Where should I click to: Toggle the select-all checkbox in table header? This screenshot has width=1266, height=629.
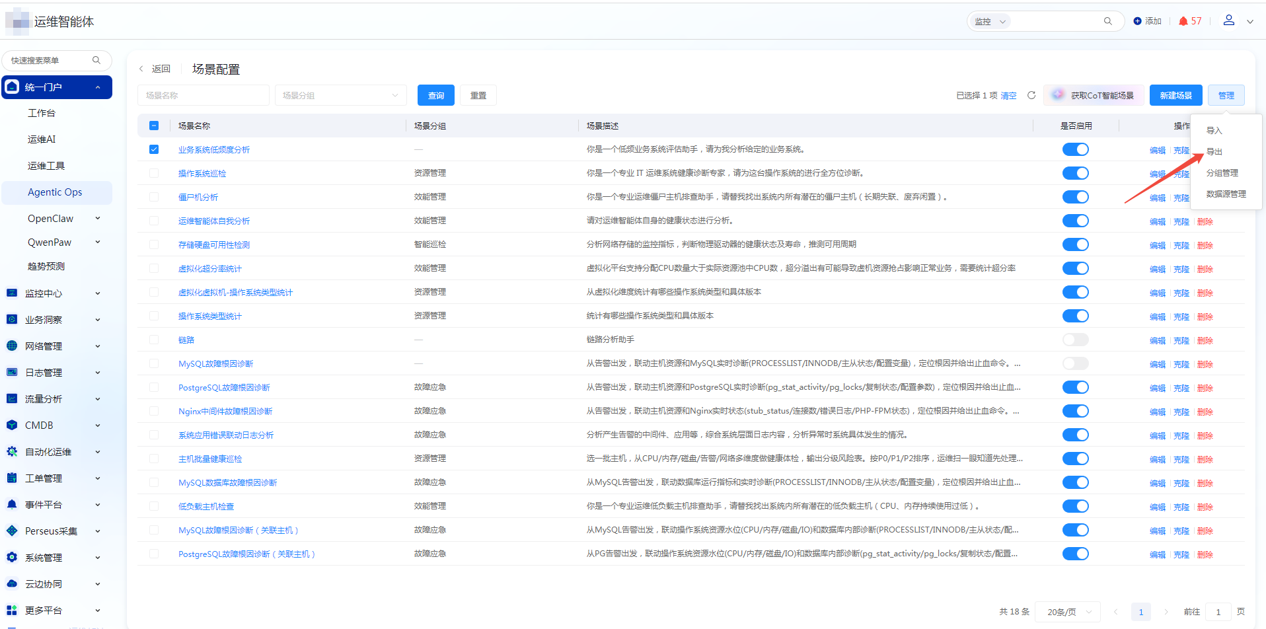coord(154,126)
